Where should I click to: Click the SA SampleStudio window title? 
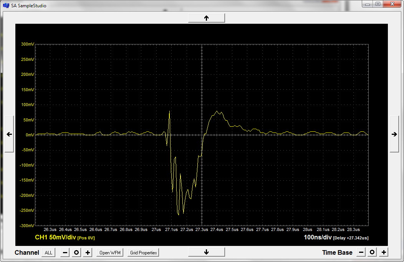pos(28,6)
